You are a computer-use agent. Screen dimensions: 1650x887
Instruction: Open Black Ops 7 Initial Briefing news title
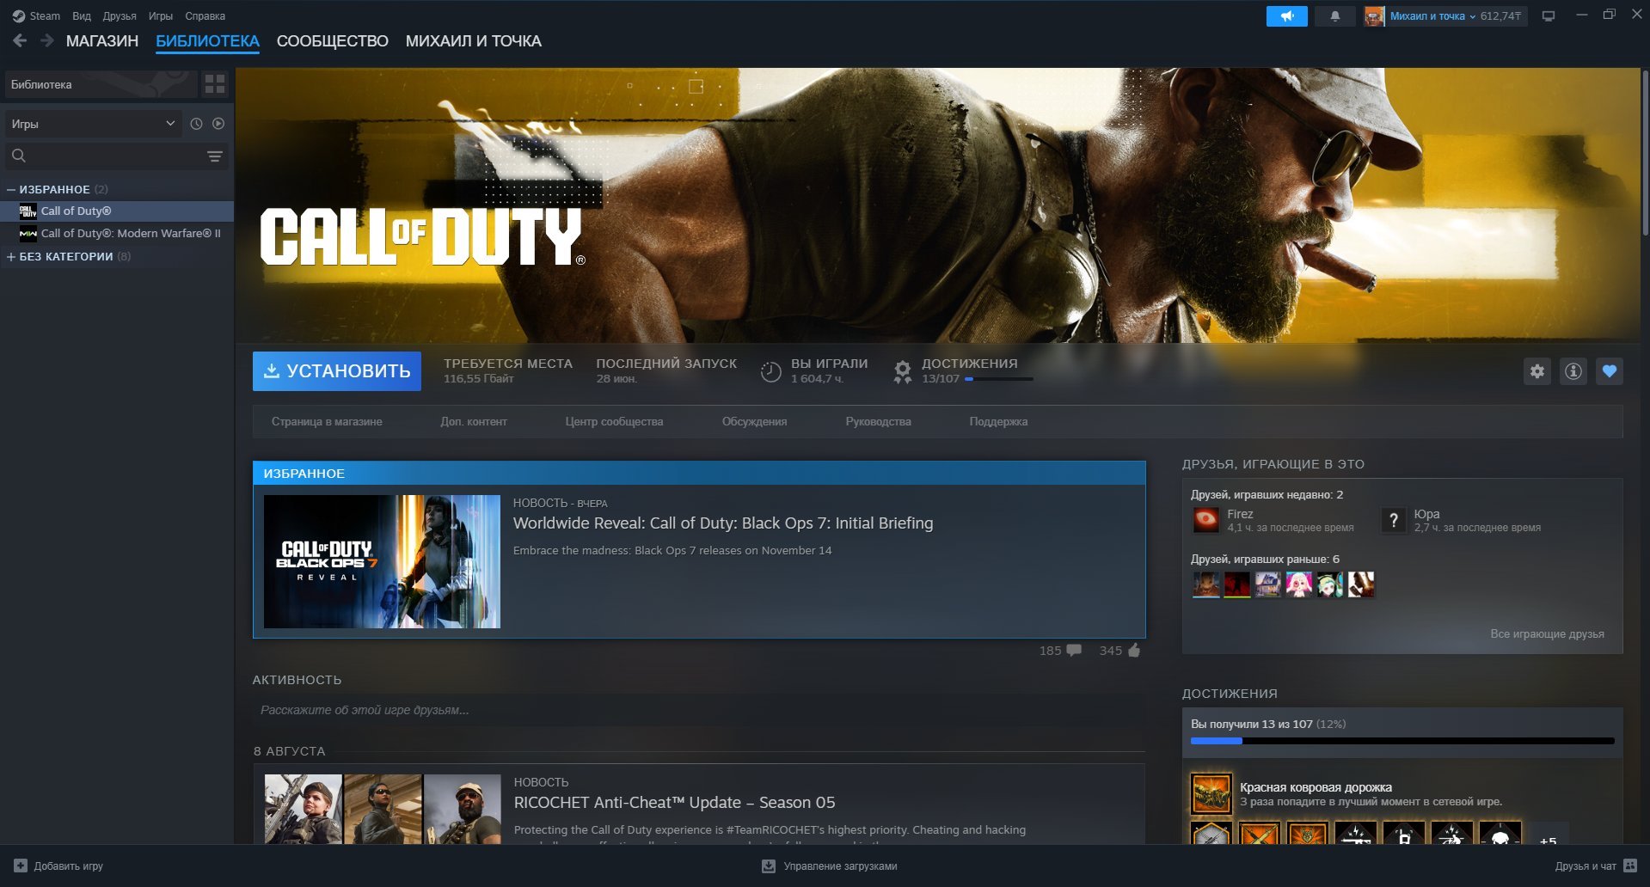pyautogui.click(x=723, y=523)
